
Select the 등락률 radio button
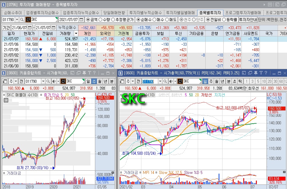224,20
